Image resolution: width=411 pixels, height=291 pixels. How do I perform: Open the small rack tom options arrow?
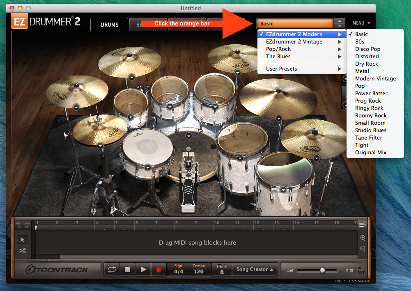point(130,117)
